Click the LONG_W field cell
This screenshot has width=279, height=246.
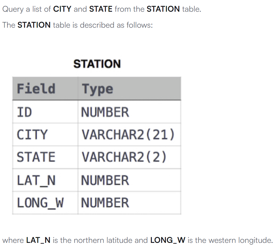click(x=45, y=203)
